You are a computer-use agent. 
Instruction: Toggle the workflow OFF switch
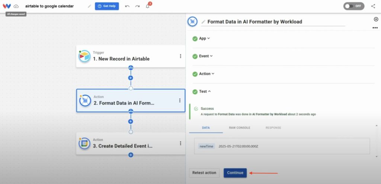354,6
